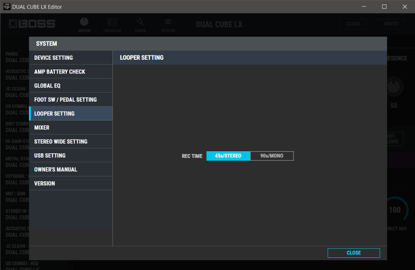Show the Version information
Viewport: 415px width, 270px height.
pos(71,183)
